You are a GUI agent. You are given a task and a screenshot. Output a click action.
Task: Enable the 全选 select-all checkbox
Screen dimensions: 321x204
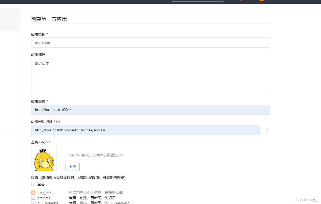[33, 184]
